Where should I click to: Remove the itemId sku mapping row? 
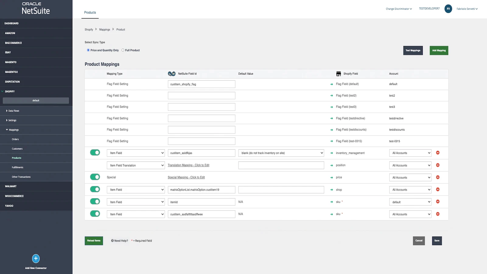click(438, 202)
